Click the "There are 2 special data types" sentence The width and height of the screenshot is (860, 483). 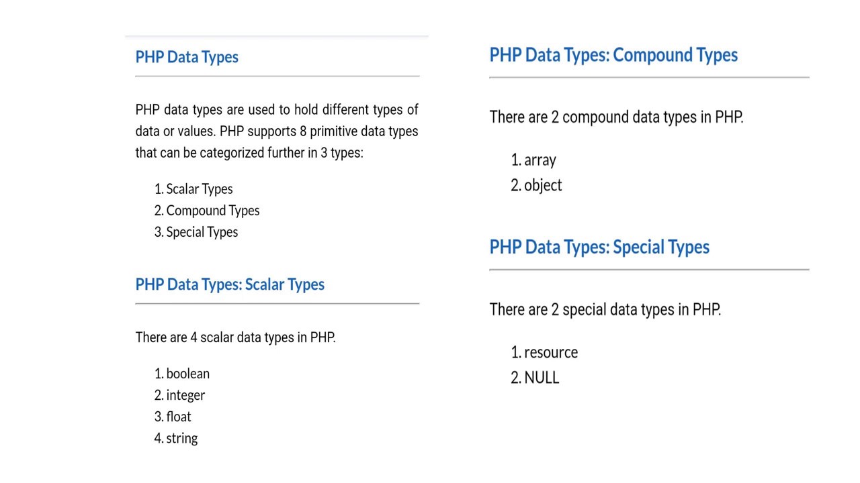point(605,309)
